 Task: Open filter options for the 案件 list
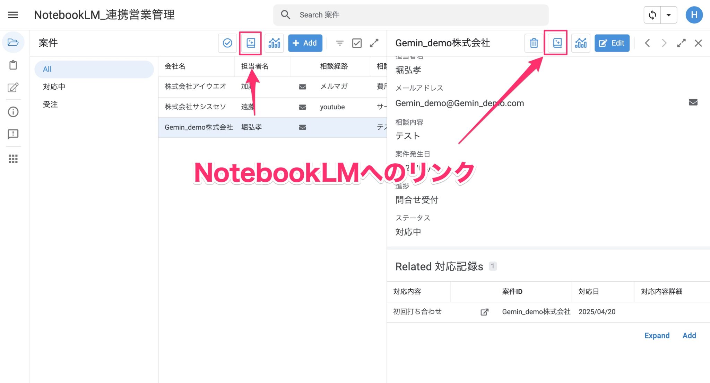(340, 43)
